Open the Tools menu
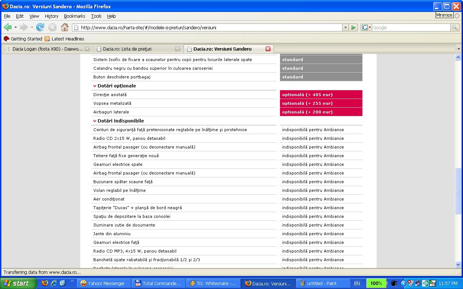Viewport: 463px width, 289px height. pyautogui.click(x=96, y=16)
